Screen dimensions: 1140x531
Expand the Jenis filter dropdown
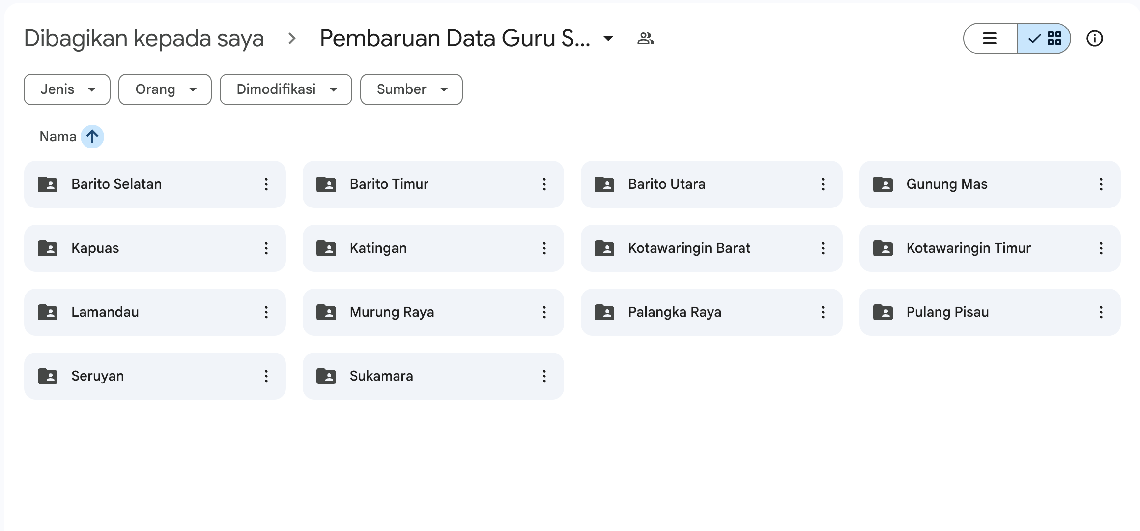point(67,89)
